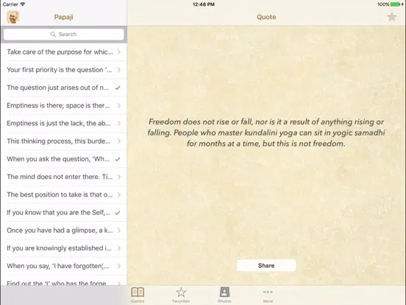Screen dimensions: 406x305
Task: Open the 'If you are knowingly established' quote
Action: tap(64, 248)
